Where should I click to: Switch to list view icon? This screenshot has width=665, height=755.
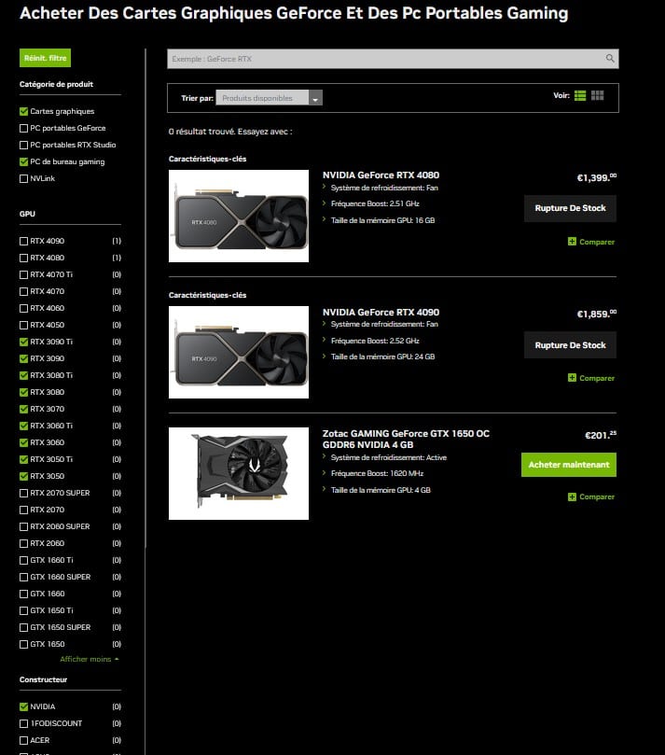580,95
